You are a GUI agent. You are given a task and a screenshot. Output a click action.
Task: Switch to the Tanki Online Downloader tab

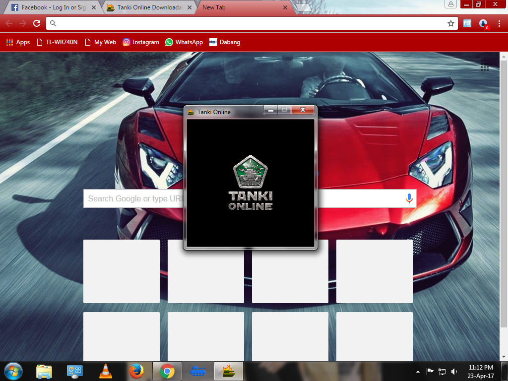point(144,7)
